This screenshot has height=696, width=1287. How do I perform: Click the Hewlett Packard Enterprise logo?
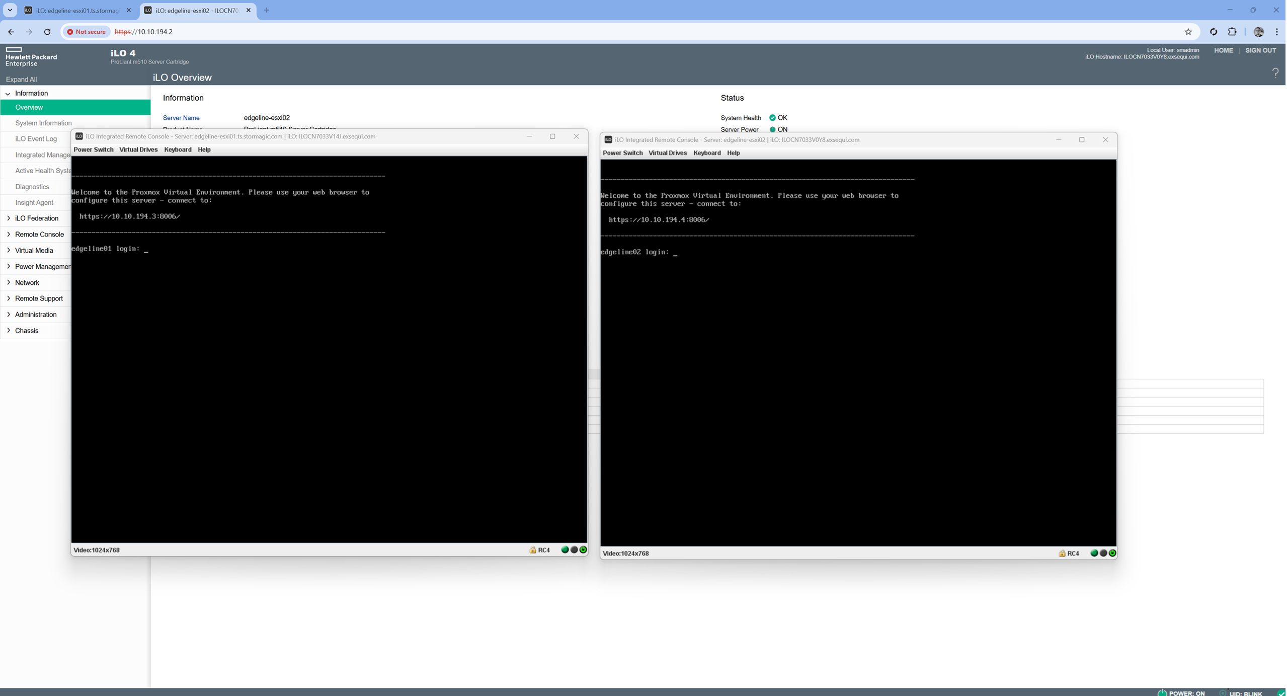[x=31, y=56]
